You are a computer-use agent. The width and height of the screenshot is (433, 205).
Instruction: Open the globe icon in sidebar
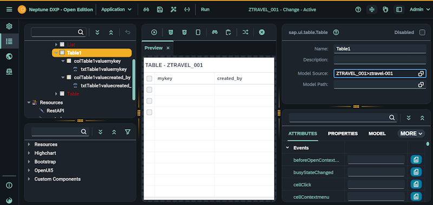(x=9, y=56)
